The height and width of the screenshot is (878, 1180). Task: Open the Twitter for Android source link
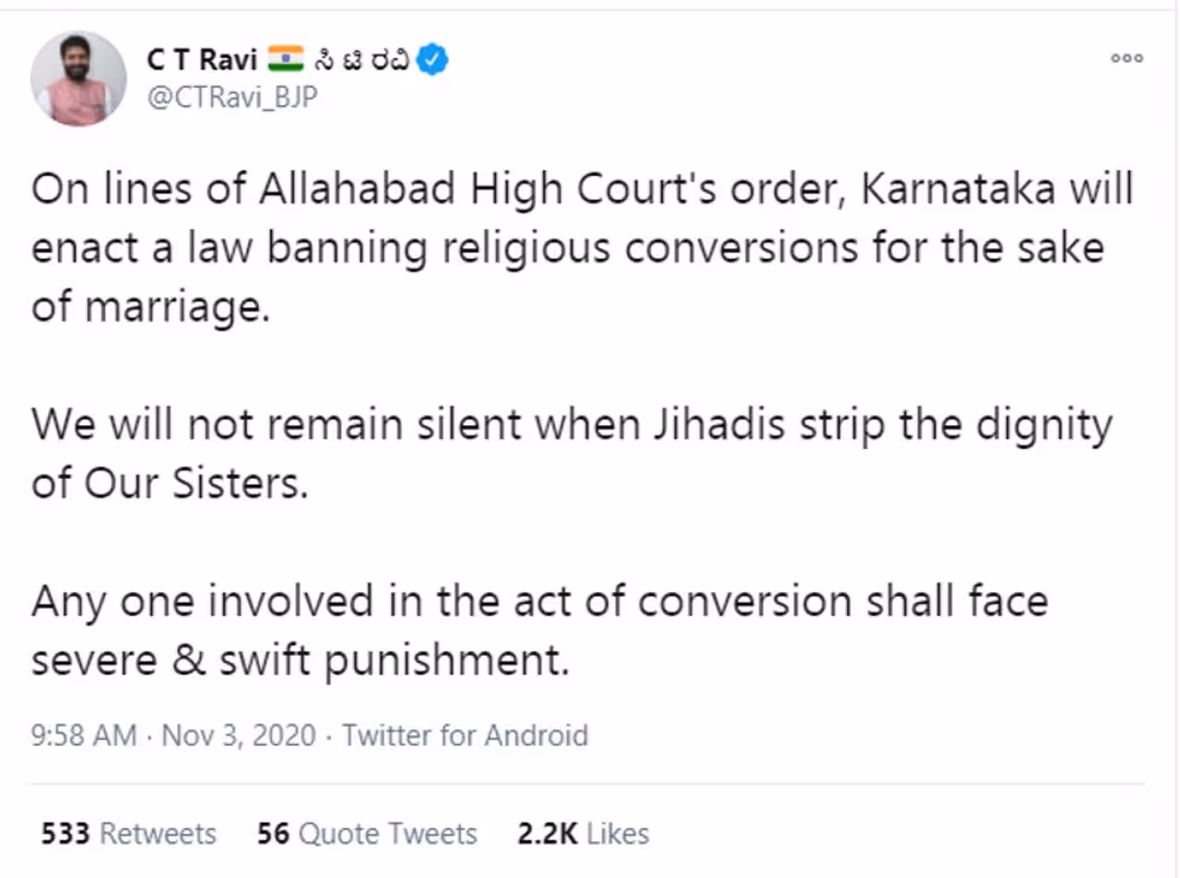point(465,736)
